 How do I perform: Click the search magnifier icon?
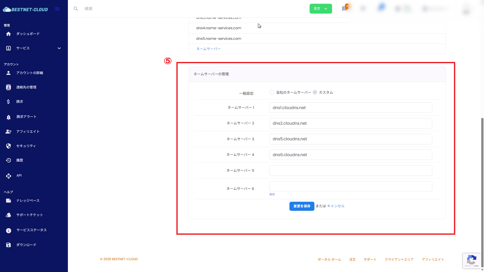click(x=76, y=9)
